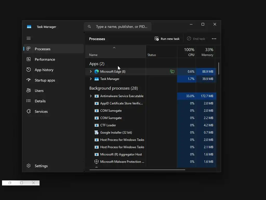Click maximize icon on small bottom-left window

[22, 183]
